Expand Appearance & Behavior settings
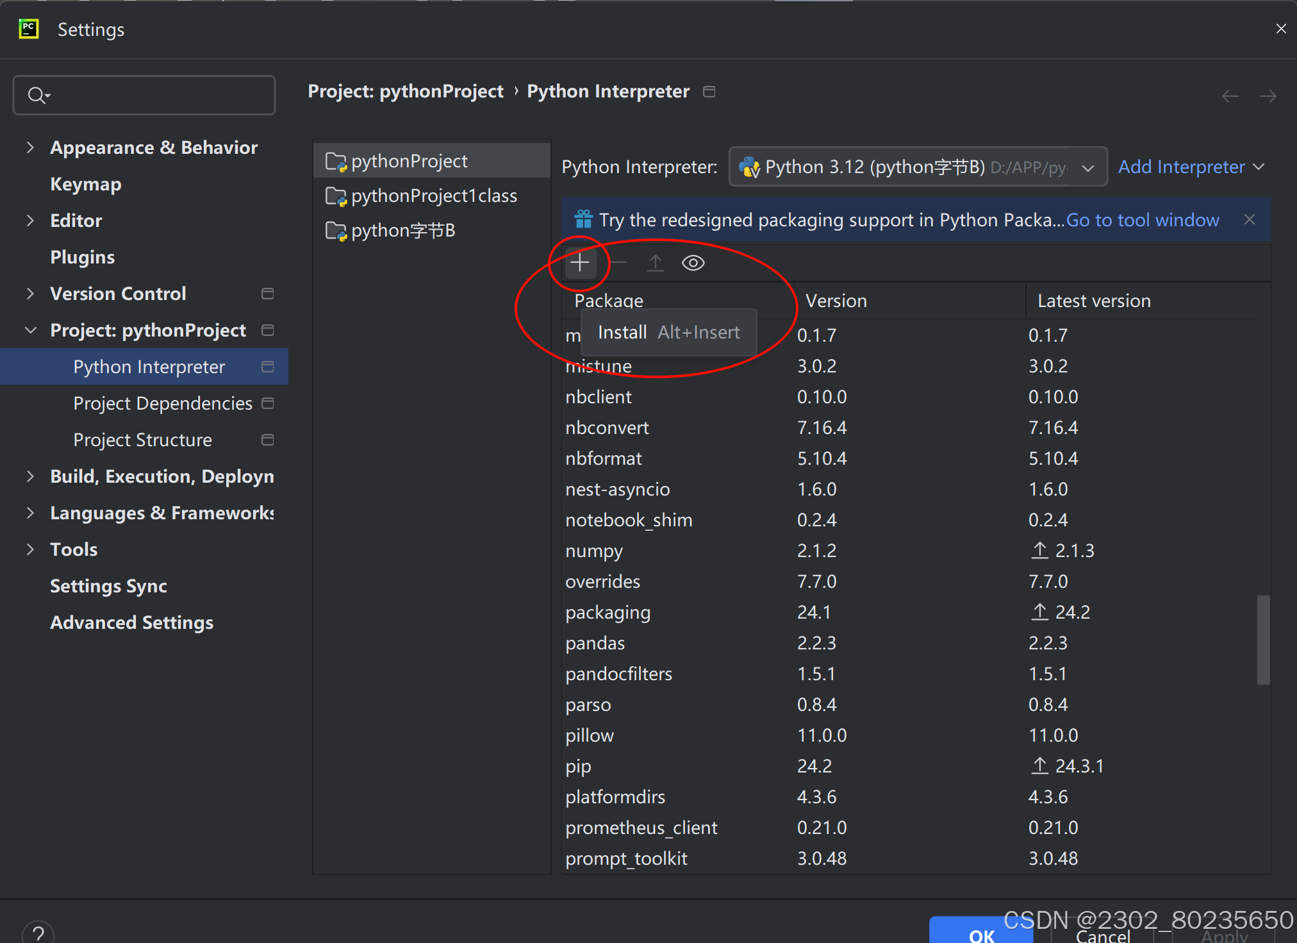Viewport: 1297px width, 943px height. (x=30, y=147)
